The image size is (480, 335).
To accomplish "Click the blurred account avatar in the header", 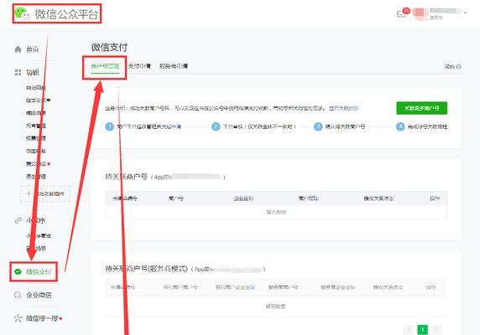I will (420, 14).
